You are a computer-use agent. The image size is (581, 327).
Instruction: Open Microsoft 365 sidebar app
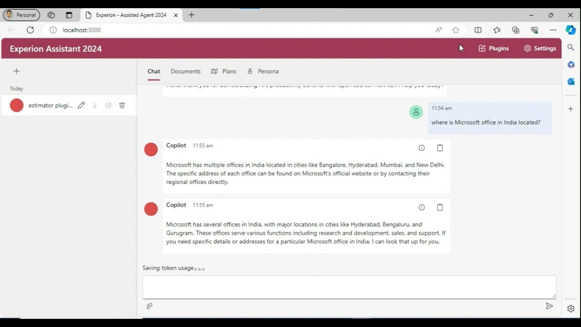[571, 64]
